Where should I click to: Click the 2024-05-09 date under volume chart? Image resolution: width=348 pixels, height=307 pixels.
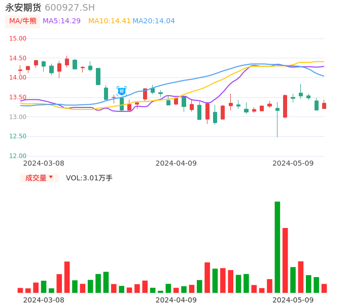click(293, 300)
